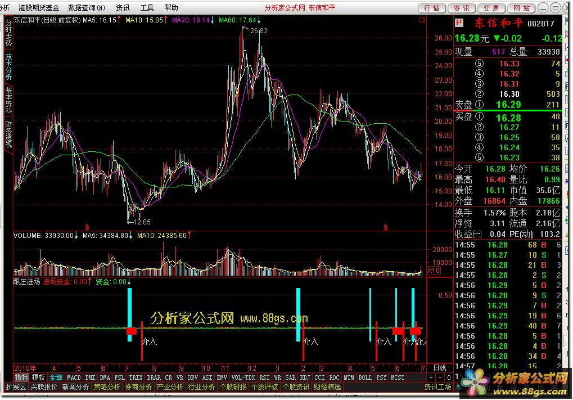573x400 pixels.
Task: Open the 财经精选 bottom tab
Action: 327,387
